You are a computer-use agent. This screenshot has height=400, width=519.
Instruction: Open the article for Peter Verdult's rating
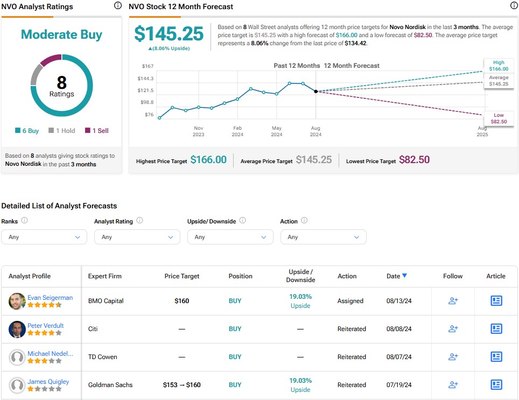click(496, 329)
